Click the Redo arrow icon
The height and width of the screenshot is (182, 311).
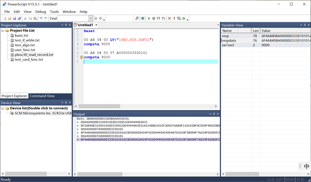pos(45,19)
